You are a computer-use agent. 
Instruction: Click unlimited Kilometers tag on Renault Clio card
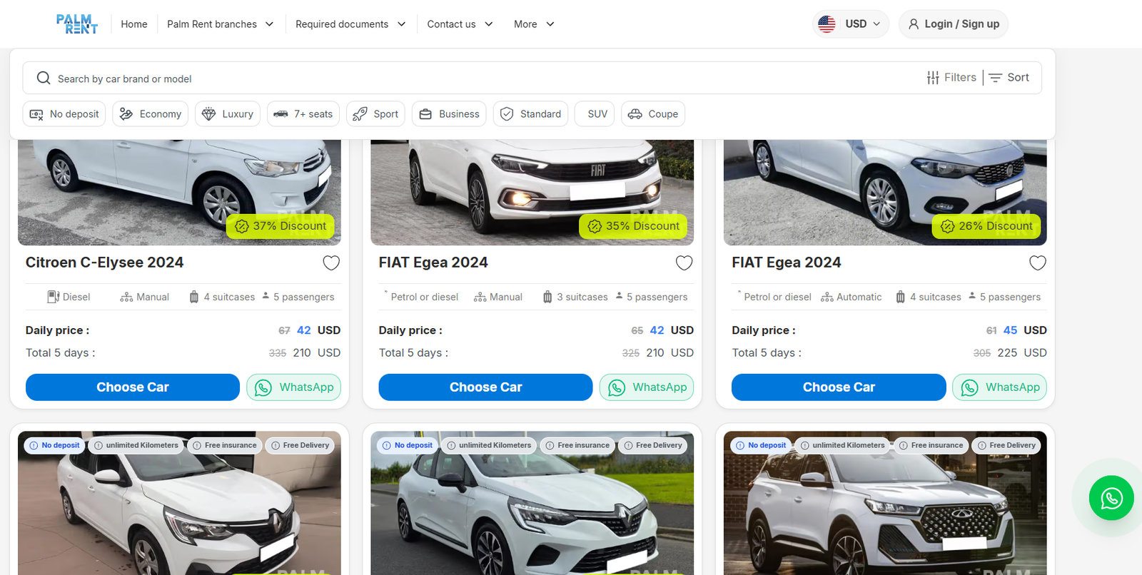coord(489,445)
